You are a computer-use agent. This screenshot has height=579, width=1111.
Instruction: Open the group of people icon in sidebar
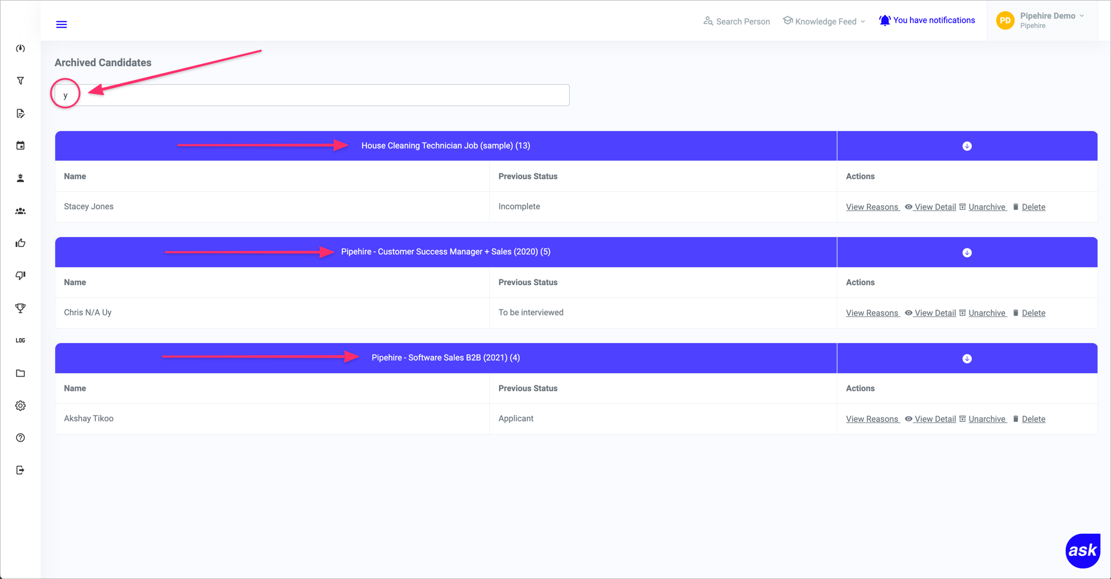20,211
